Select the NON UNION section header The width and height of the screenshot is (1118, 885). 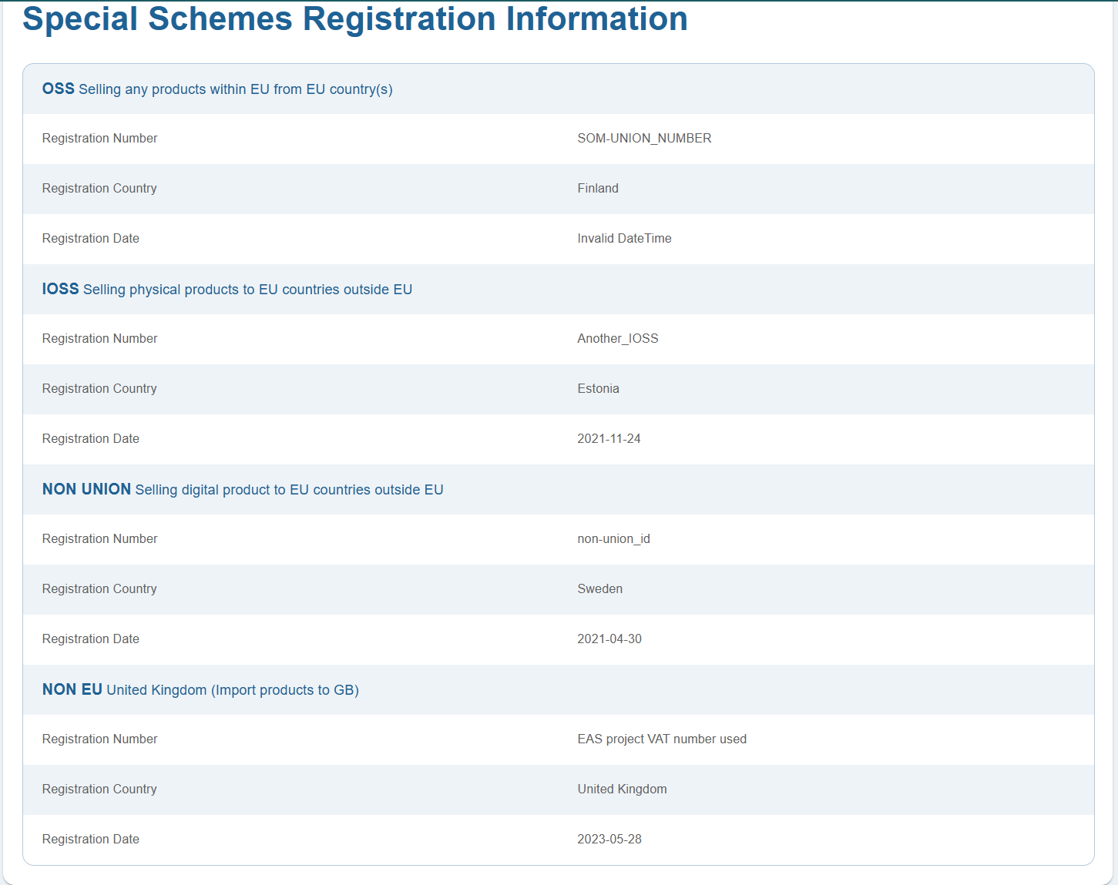click(243, 490)
